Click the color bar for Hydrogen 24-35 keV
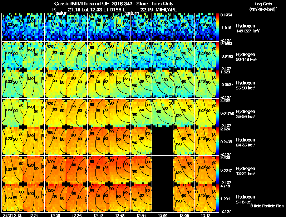The width and height of the screenshot is (286, 217). (x=218, y=141)
